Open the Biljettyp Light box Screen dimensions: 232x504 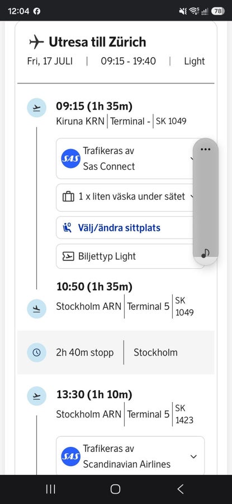(x=130, y=256)
